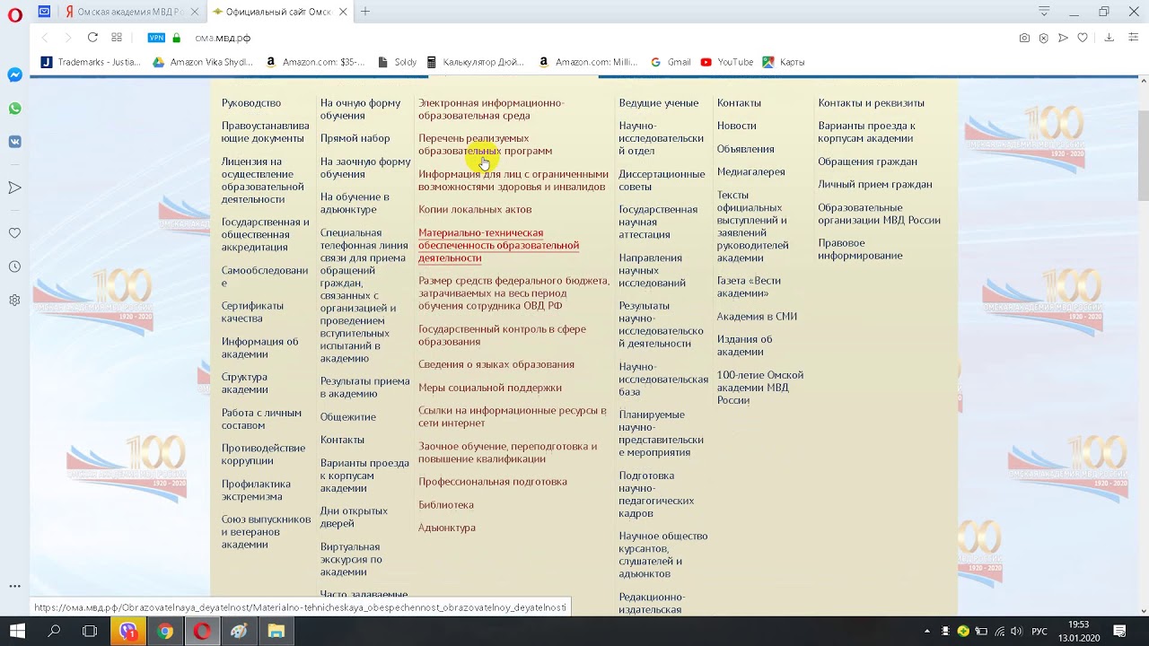Open a new tab with plus button

pos(365,12)
